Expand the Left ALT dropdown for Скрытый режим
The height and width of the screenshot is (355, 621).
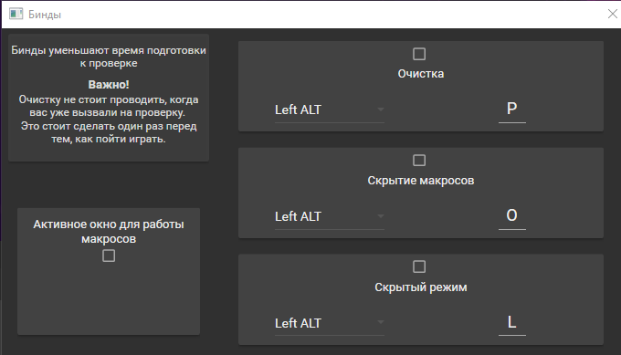click(329, 323)
